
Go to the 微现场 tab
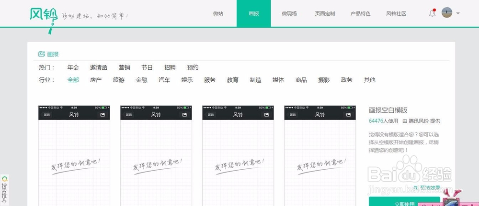tap(289, 13)
